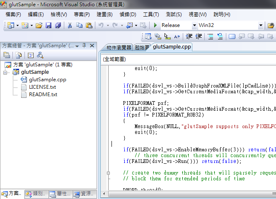Click the editor horizontal scrollbar left arrow
The height and width of the screenshot is (199, 276).
click(x=104, y=194)
